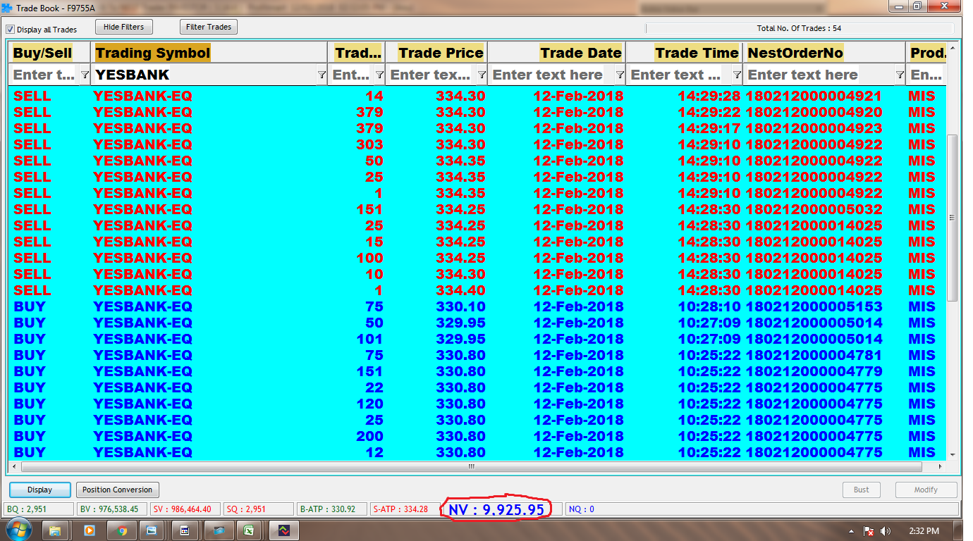The height and width of the screenshot is (541, 973).
Task: Open the NestOrderNo filter funnel icon
Action: tap(899, 75)
